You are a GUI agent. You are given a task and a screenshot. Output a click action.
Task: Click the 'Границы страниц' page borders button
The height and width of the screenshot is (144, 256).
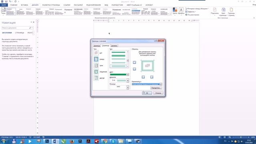(231, 12)
